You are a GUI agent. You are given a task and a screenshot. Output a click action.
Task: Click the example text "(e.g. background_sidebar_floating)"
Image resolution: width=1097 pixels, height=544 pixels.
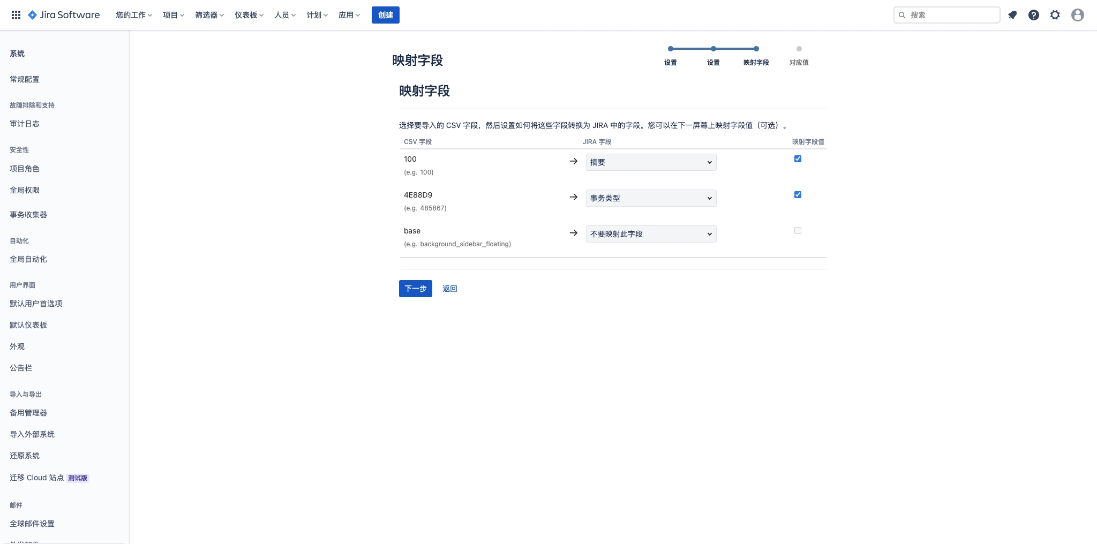[x=457, y=244]
